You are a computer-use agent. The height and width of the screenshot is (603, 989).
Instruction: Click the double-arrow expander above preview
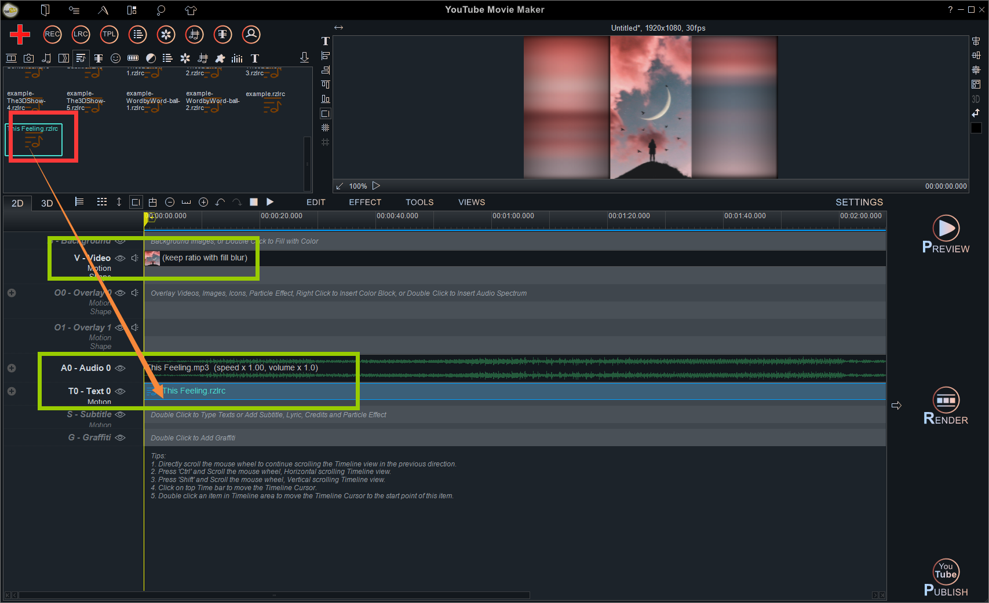pos(339,28)
